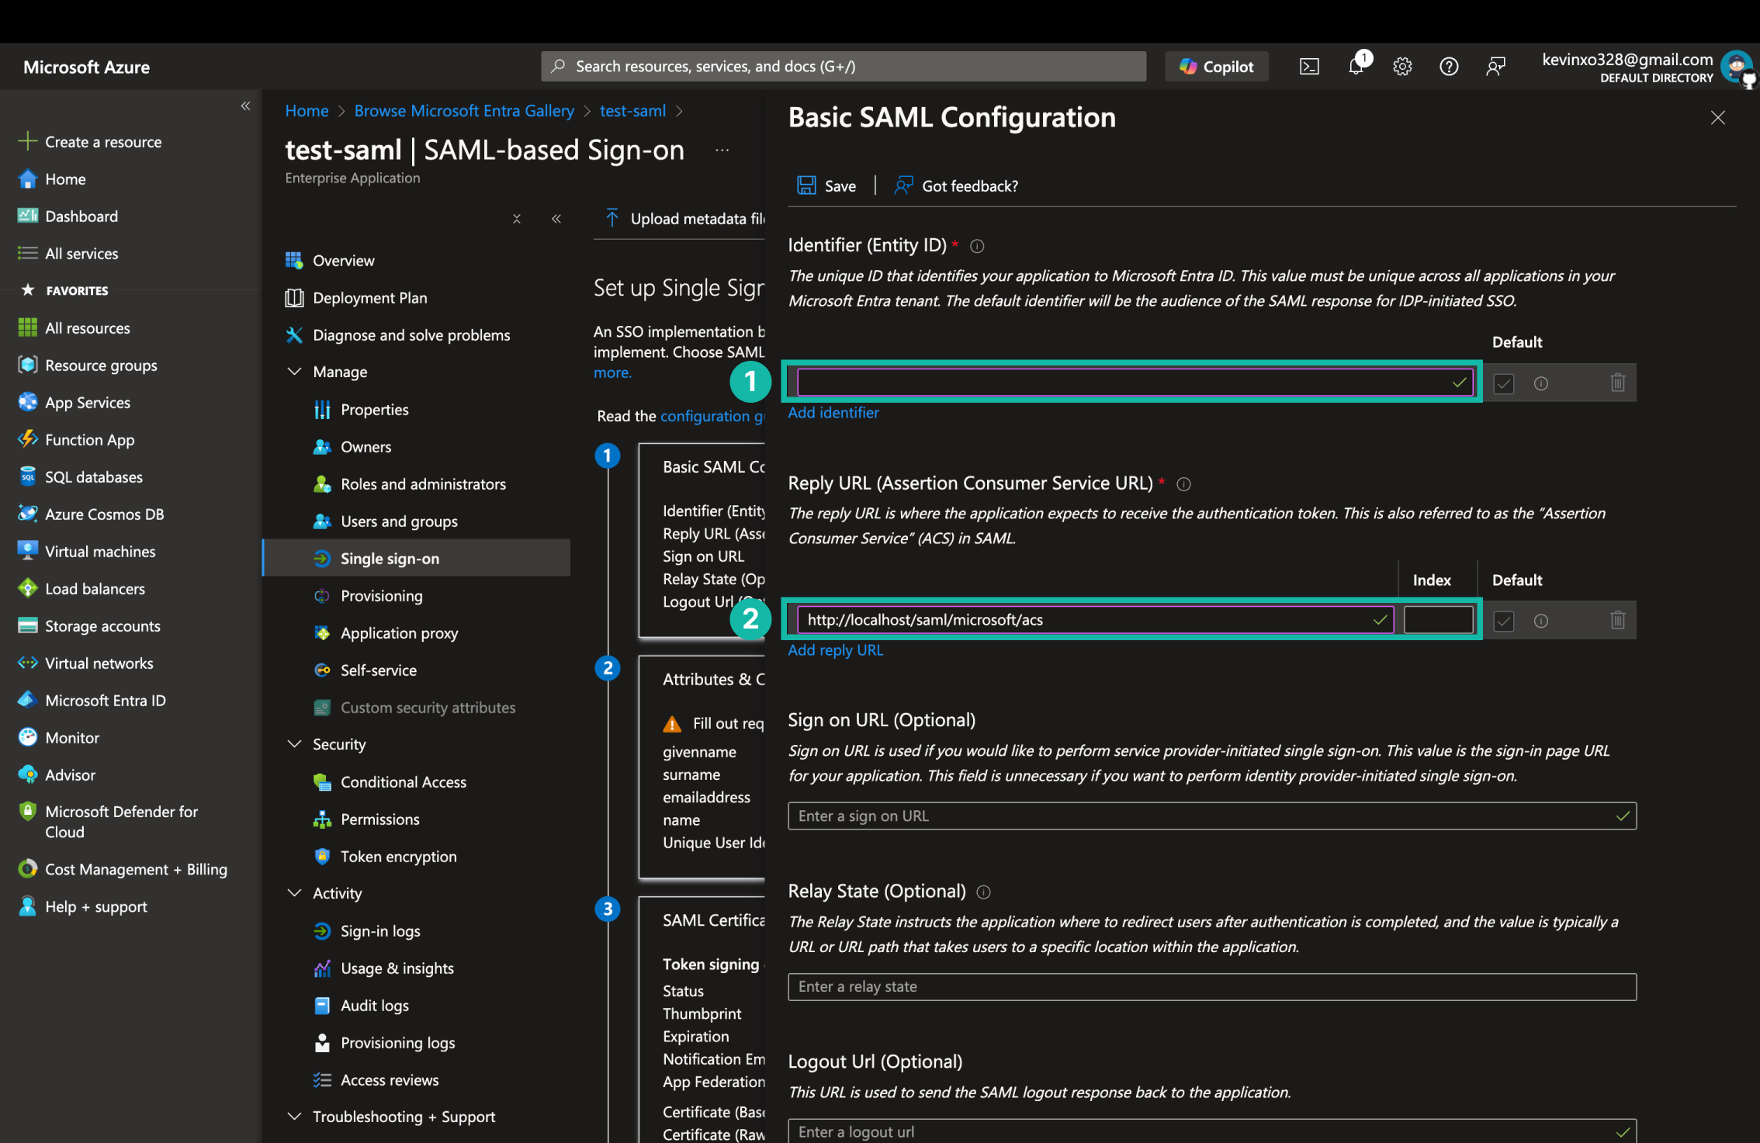
Task: Toggle Default checkbox for identifier row
Action: [1504, 384]
